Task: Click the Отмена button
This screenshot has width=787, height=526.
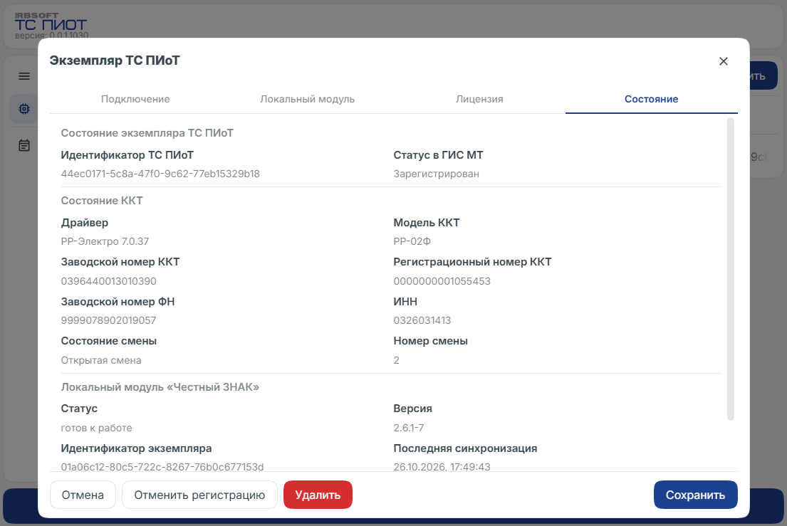Action: tap(83, 495)
